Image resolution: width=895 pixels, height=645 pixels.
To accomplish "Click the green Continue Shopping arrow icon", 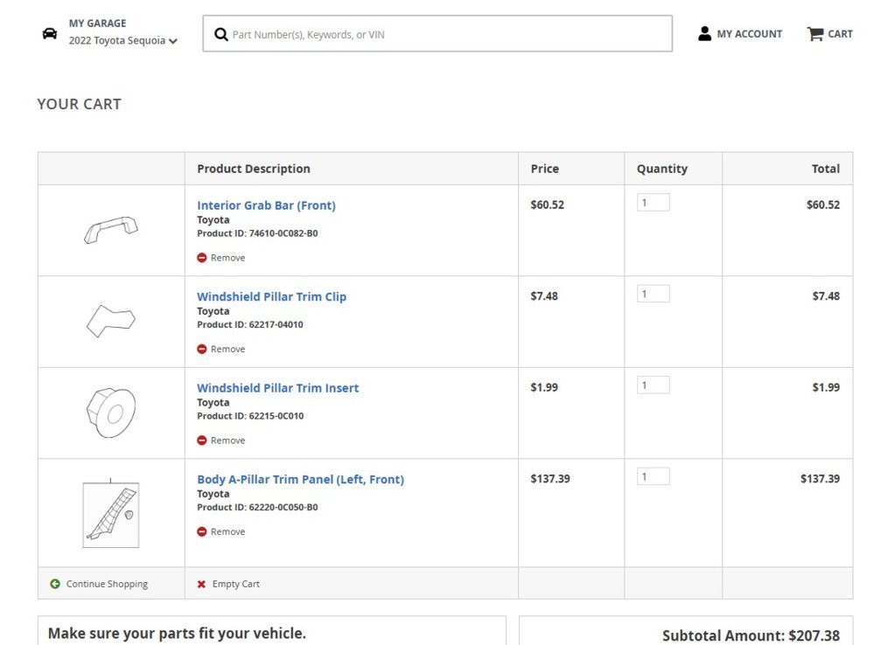I will coord(55,584).
